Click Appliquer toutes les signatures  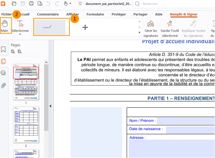[193, 29]
